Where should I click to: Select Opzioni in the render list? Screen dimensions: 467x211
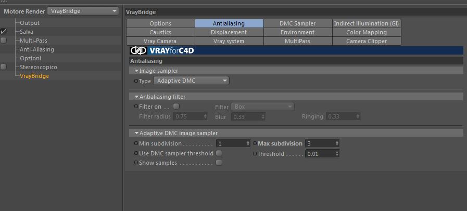30,58
